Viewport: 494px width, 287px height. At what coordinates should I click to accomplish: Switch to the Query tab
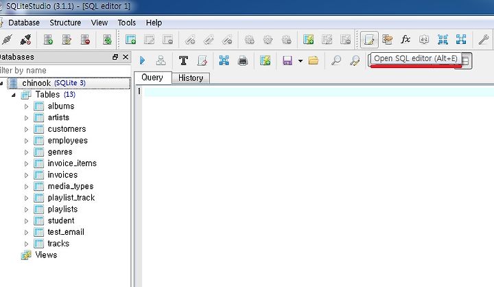152,78
